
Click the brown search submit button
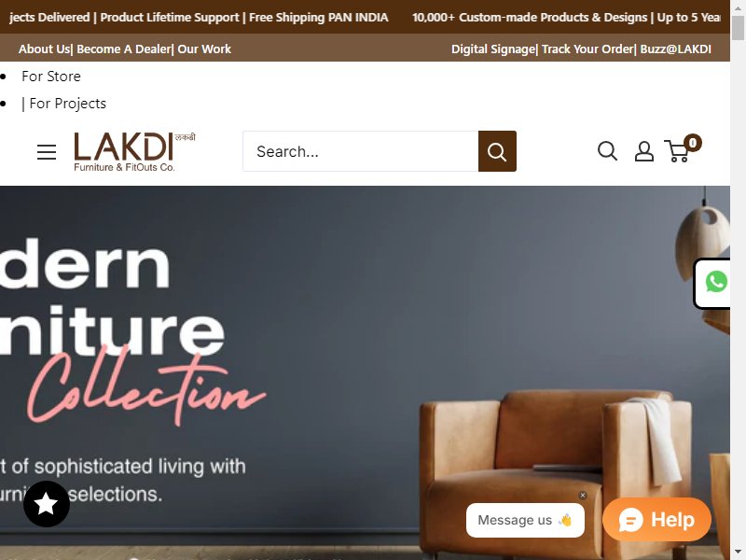tap(497, 151)
